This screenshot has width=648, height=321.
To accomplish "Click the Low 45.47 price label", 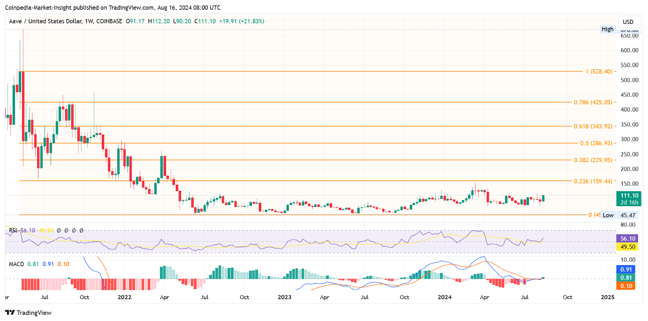I will coord(619,215).
